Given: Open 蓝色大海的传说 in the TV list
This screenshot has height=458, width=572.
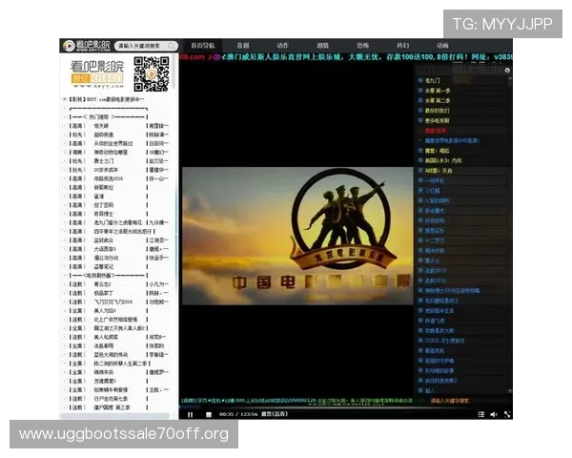Looking at the screenshot, I should (111, 355).
